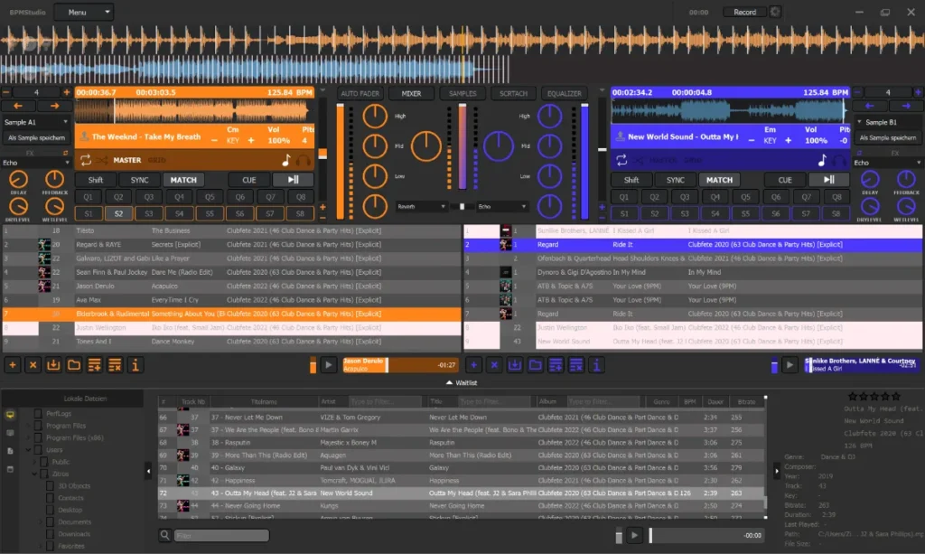Click the blue plus icon below right playlist
Image resolution: width=925 pixels, height=554 pixels.
click(473, 365)
